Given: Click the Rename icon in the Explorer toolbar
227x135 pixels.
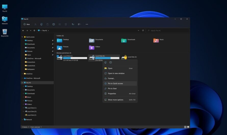Looking at the screenshot, I should pos(54,24).
